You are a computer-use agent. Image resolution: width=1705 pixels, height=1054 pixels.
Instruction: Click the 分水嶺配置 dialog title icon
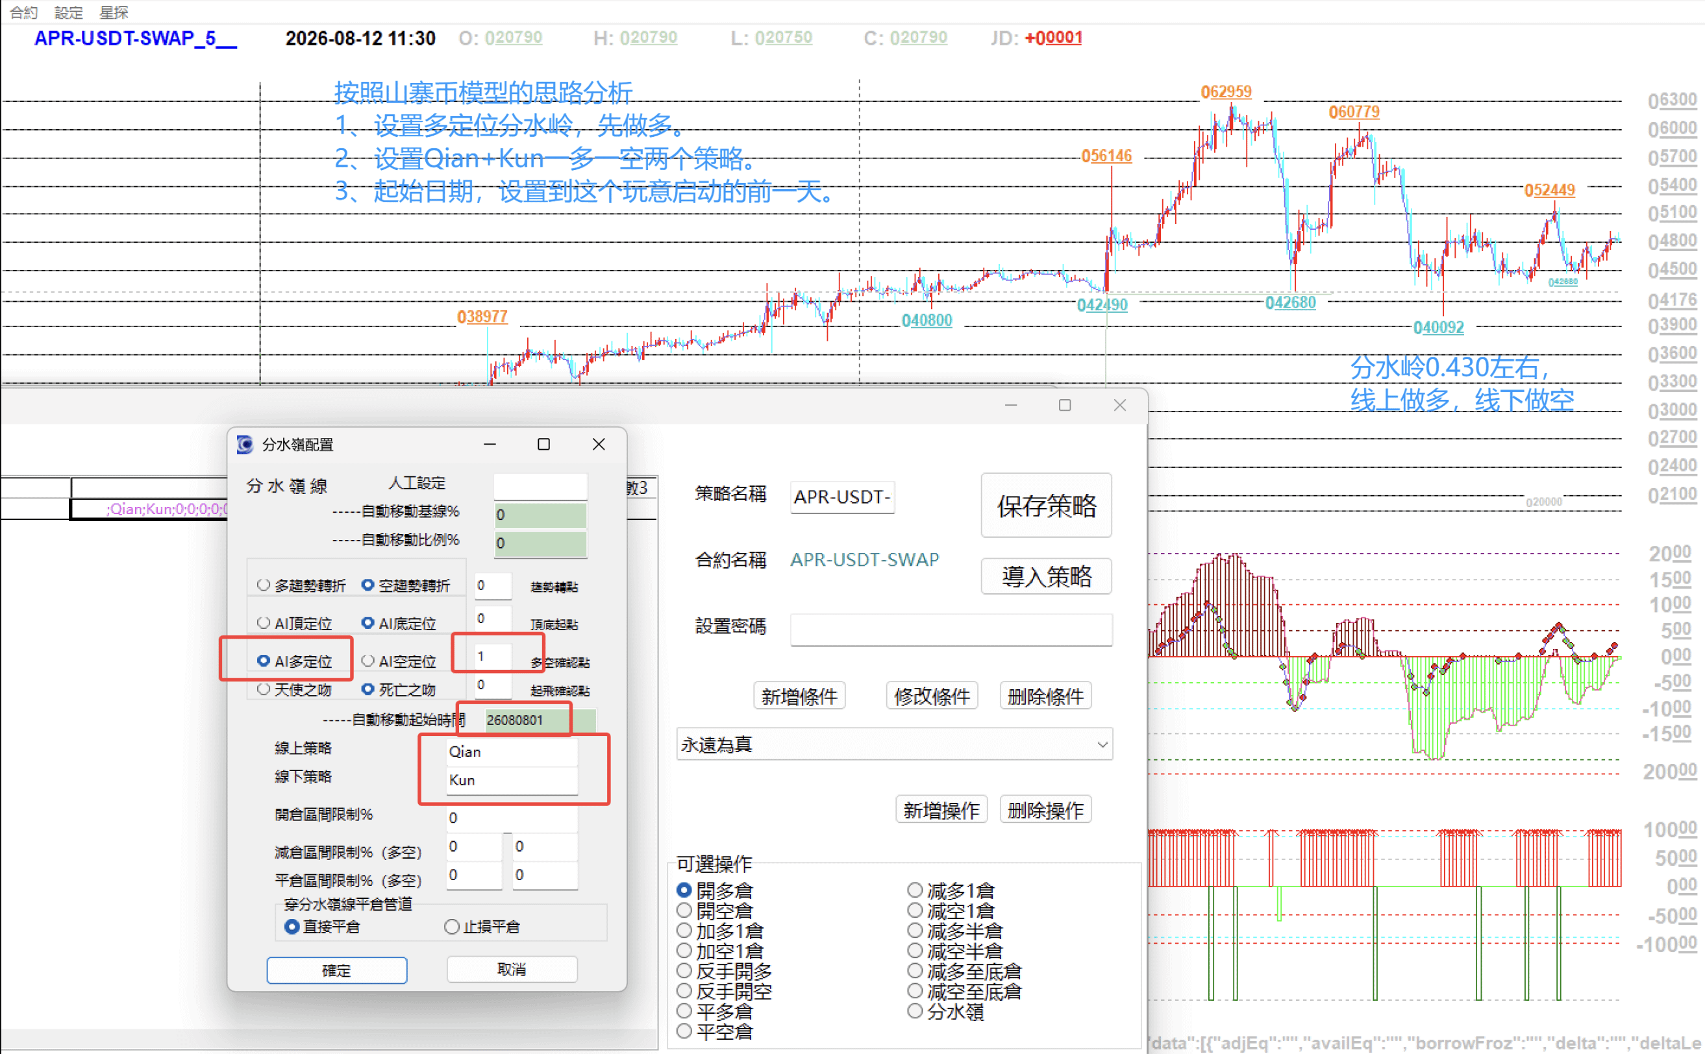[x=245, y=444]
